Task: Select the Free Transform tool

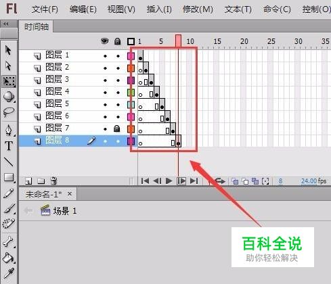Action: (9, 81)
